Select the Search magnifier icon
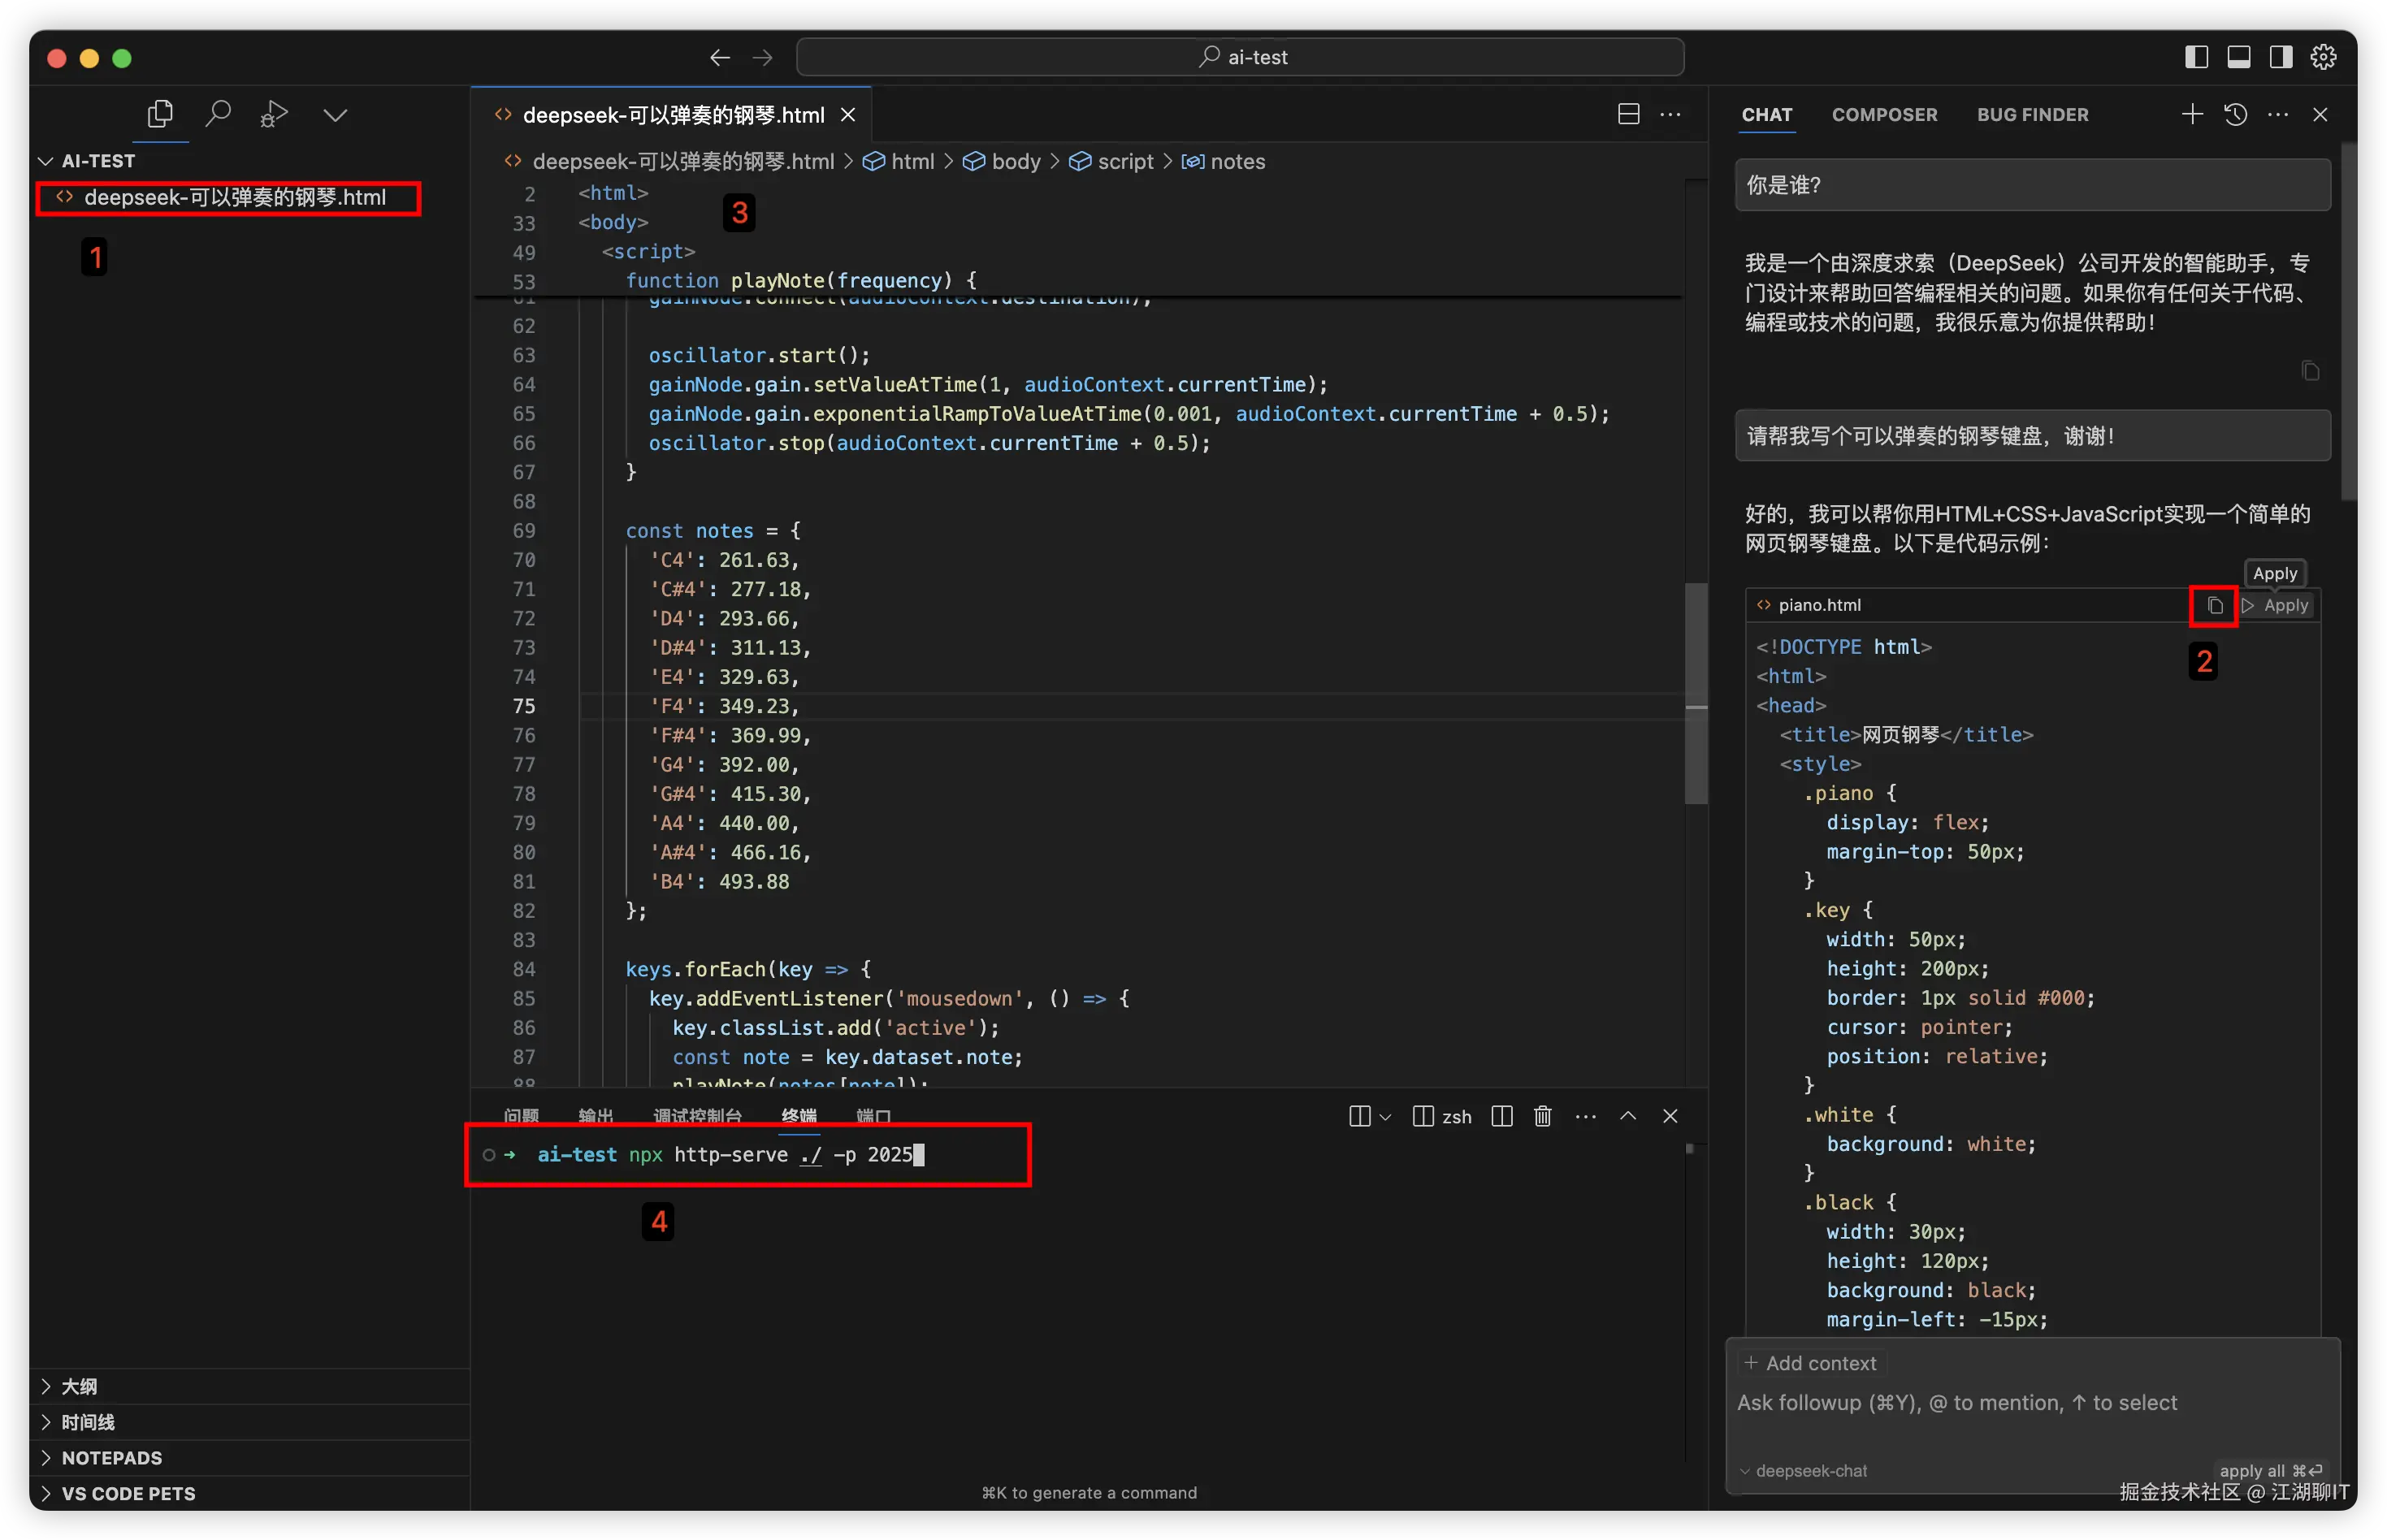The image size is (2387, 1540). [x=219, y=113]
